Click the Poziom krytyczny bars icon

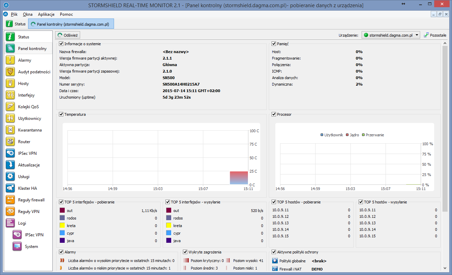point(186,261)
